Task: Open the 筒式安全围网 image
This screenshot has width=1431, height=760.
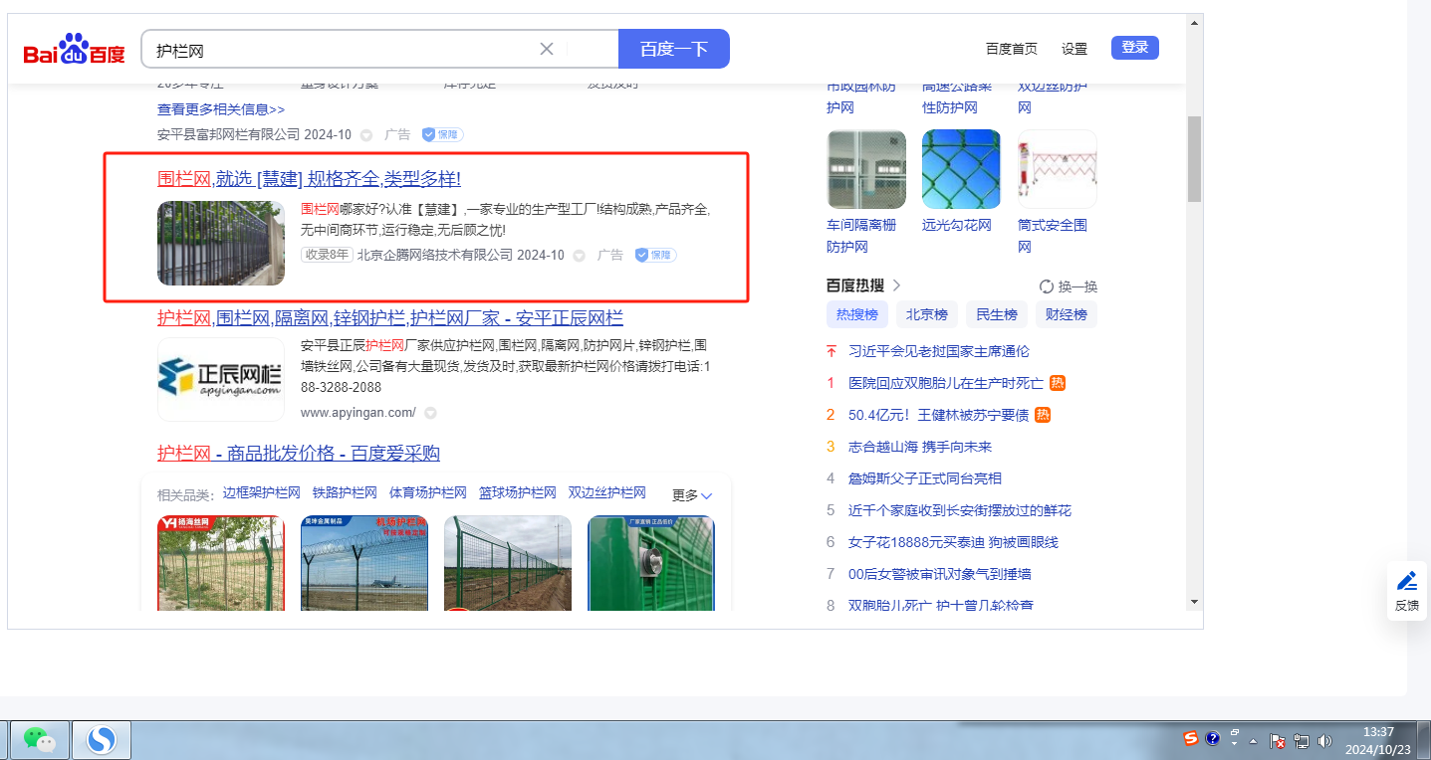Action: pos(1058,169)
